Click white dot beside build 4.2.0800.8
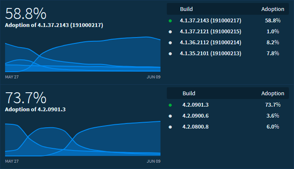This screenshot has height=169, width=294. coord(170,126)
